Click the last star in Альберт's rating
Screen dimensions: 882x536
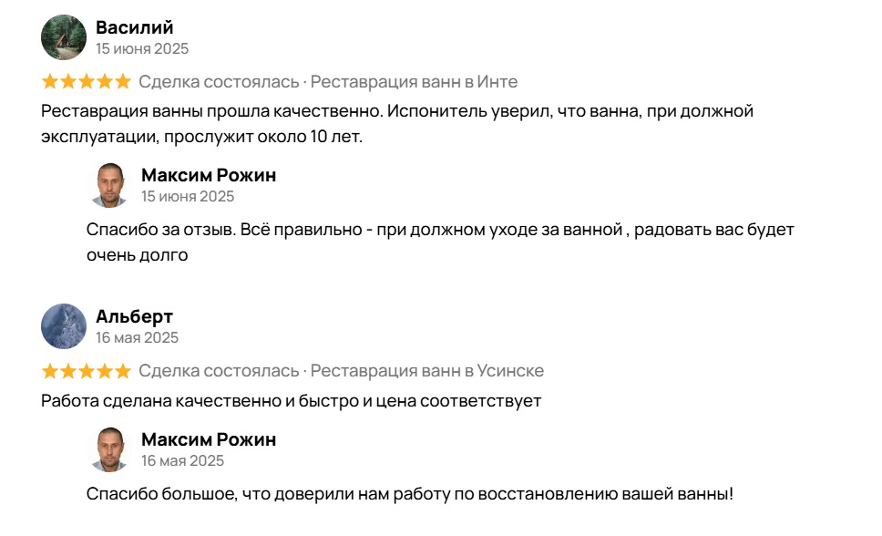(123, 371)
